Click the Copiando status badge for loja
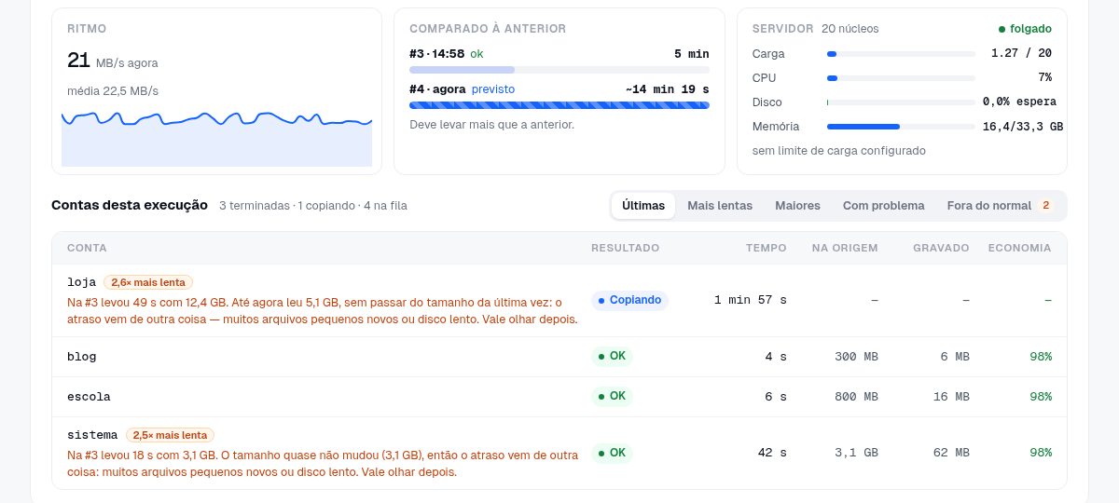Viewport: 1119px width, 503px height. pos(629,300)
